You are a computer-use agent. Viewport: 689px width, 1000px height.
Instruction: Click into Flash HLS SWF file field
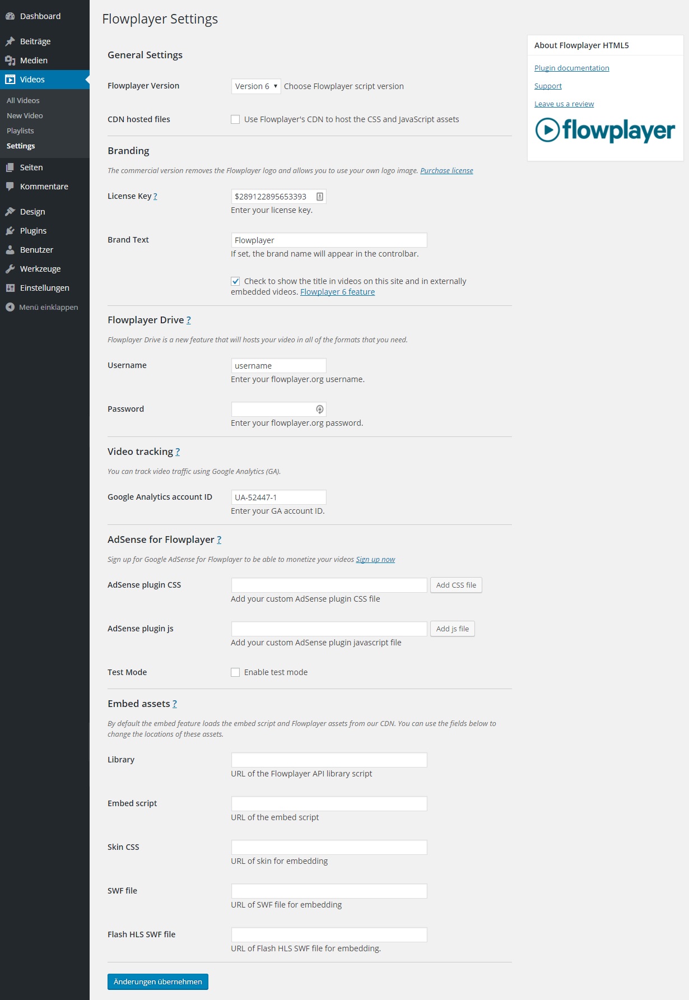(329, 935)
